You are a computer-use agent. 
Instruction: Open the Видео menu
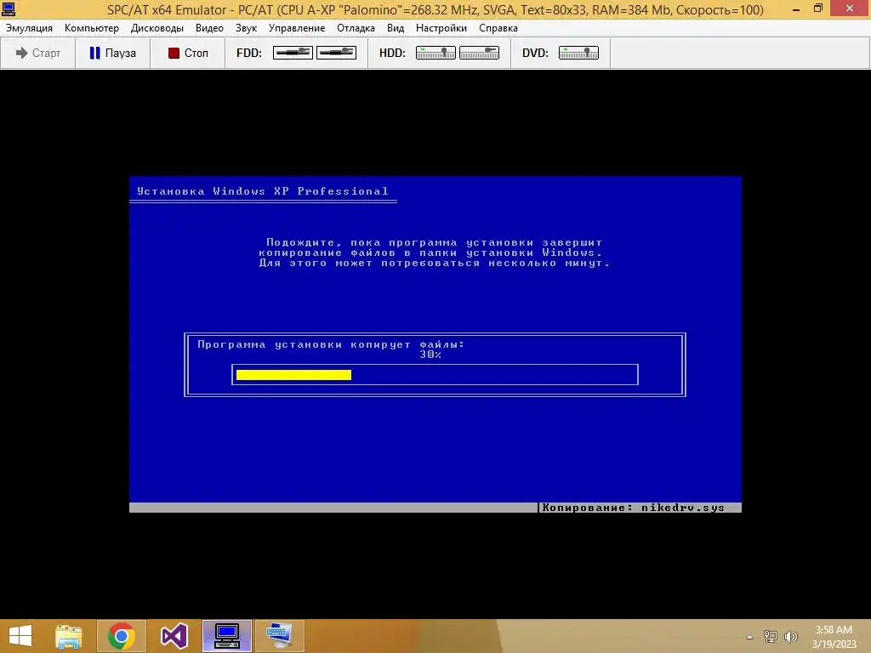tap(209, 28)
